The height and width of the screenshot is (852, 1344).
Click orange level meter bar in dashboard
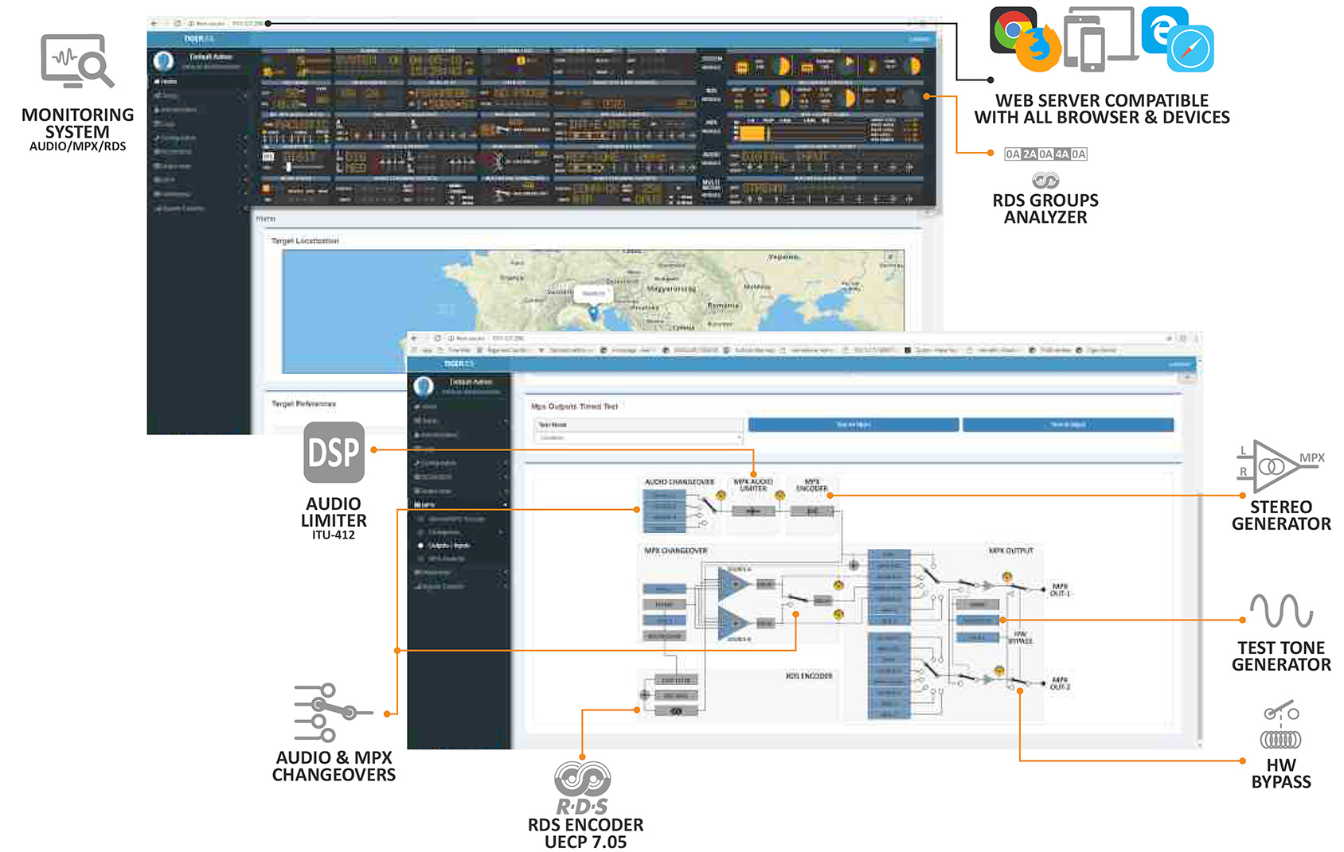click(752, 134)
